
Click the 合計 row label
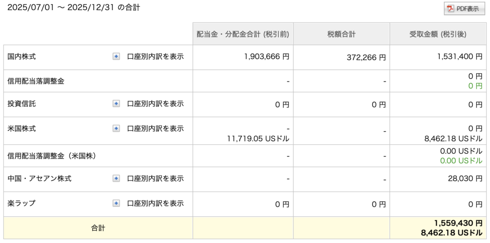[98, 228]
